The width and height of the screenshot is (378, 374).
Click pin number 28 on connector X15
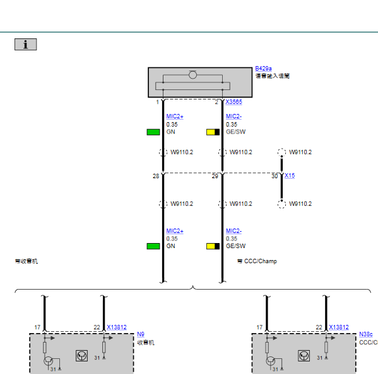156,176
